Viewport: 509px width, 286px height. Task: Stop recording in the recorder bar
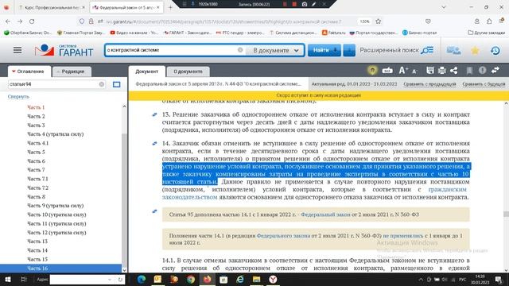point(294,4)
